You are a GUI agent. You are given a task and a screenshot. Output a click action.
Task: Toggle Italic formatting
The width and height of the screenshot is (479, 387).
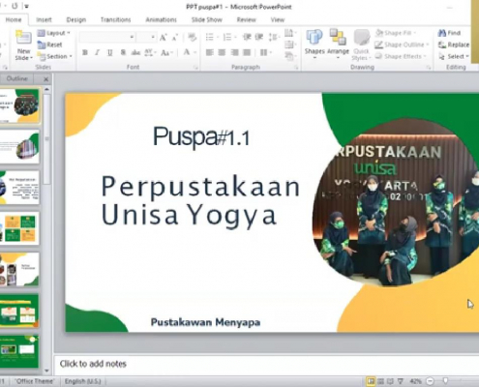pos(97,52)
